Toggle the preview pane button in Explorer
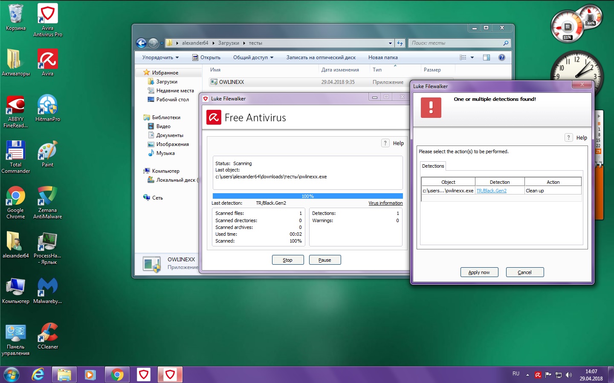 pos(487,57)
